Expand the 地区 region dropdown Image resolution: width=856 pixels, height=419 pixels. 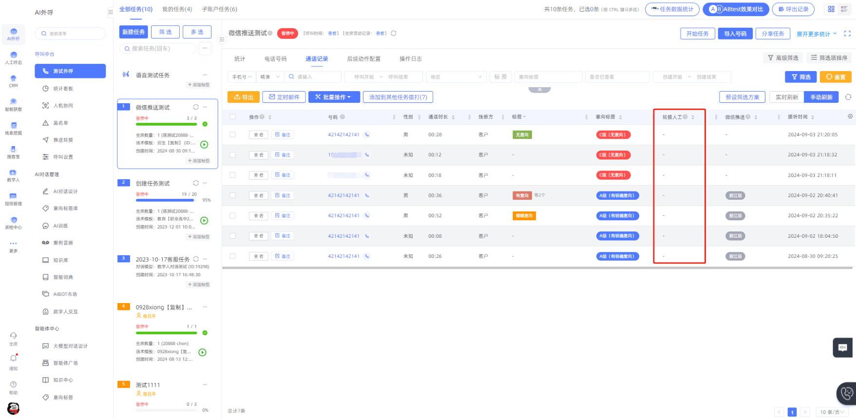click(456, 77)
